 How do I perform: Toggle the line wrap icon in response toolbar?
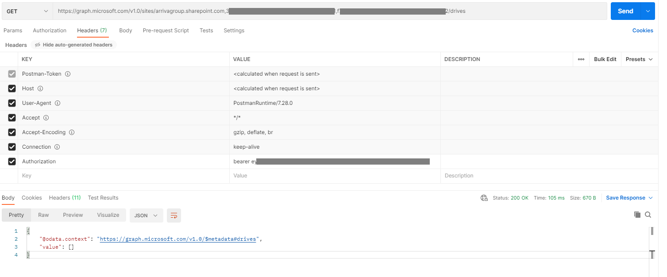[x=174, y=215]
